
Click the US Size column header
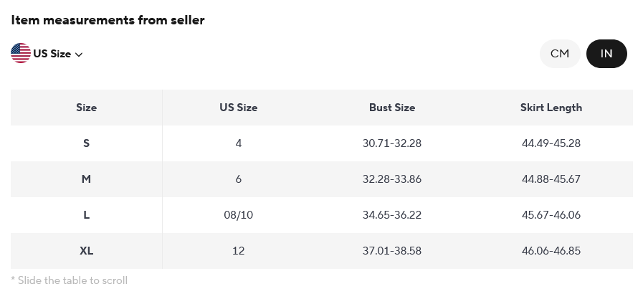(238, 108)
